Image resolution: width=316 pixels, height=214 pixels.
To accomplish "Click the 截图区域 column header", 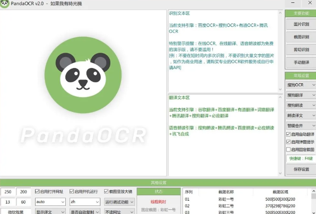I will (280, 192).
